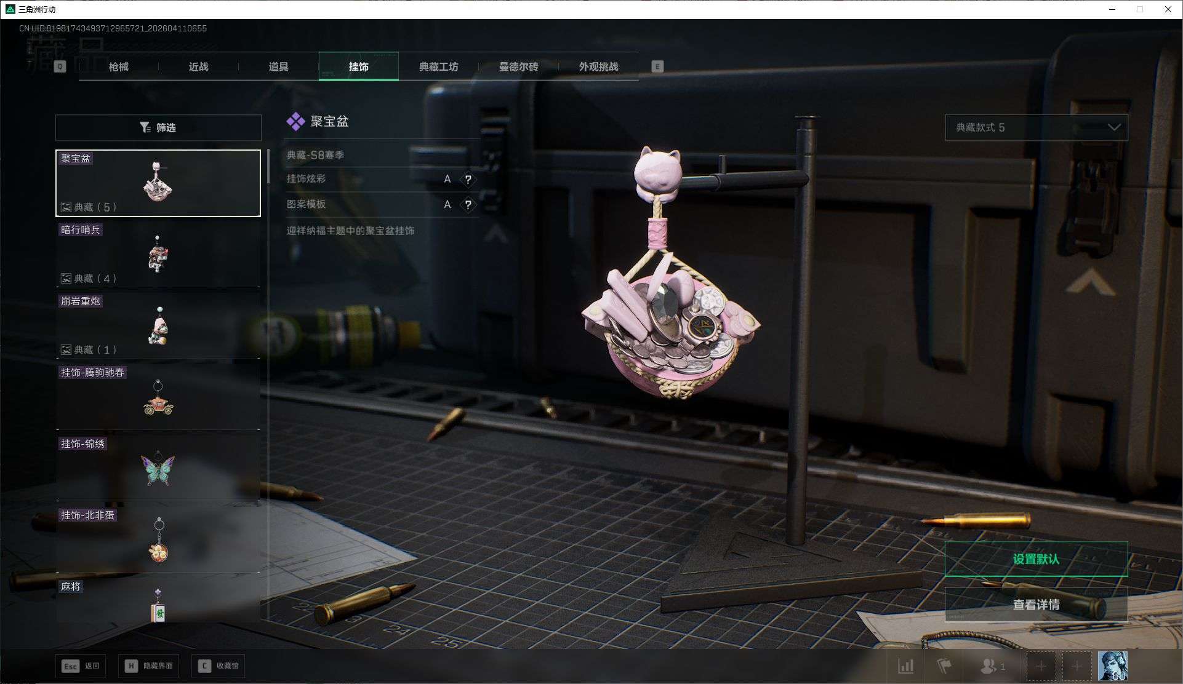Click the first empty teammate plus slot
Viewport: 1183px width, 684px height.
(1041, 666)
